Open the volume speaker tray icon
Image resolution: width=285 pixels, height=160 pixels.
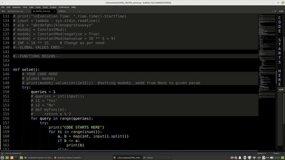[272, 158]
